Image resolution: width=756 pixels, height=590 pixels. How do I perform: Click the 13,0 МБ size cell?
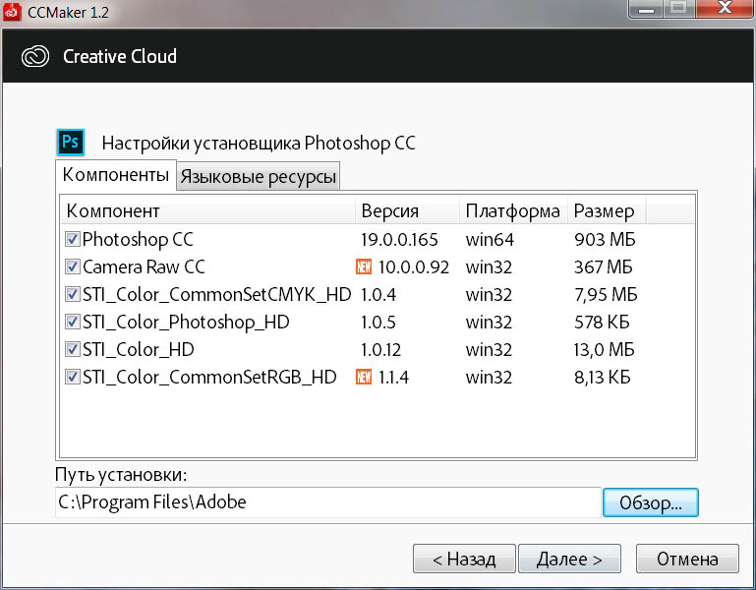(605, 349)
